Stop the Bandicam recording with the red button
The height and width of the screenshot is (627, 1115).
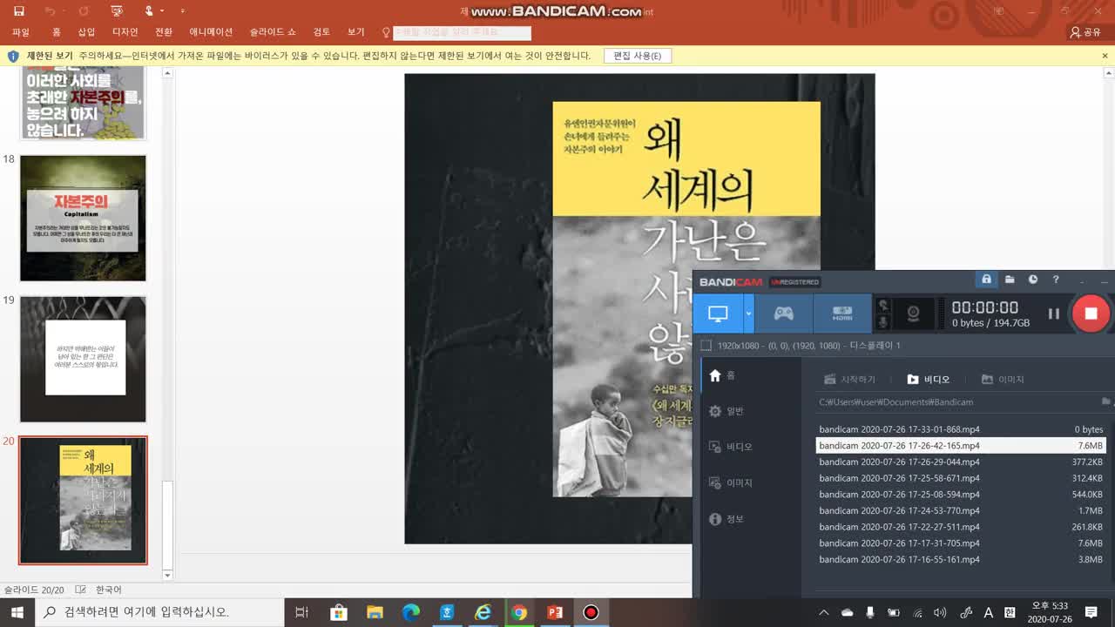[x=1091, y=313]
